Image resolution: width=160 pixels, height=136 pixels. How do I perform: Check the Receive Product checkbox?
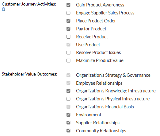click(x=68, y=37)
